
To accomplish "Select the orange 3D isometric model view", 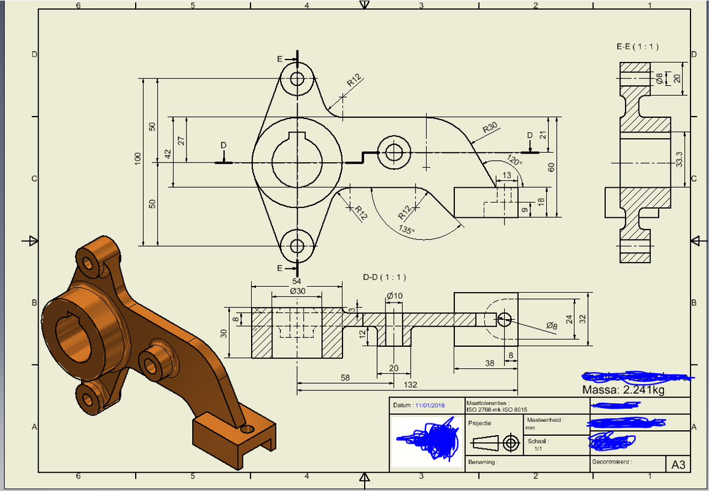I will (x=158, y=353).
